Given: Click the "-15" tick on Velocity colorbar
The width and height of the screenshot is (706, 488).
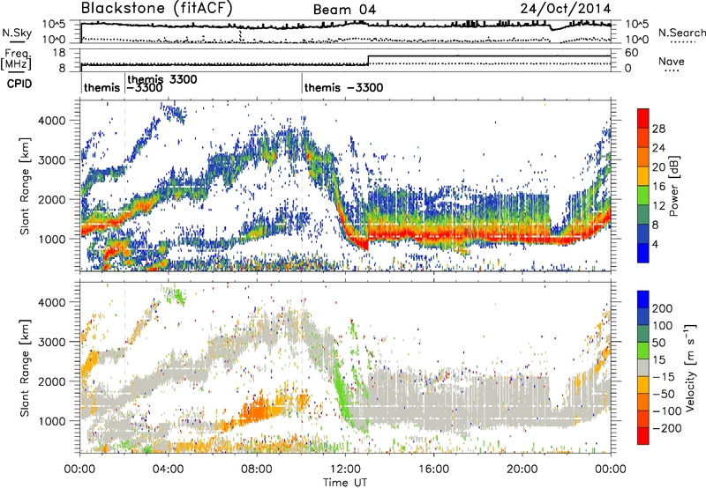Looking at the screenshot, I should tap(664, 376).
